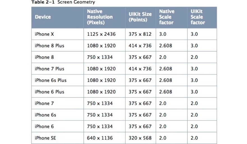Screen dimensions: 247x144
Task: Select the "iPhone X" device cell
Action: tap(44, 34)
